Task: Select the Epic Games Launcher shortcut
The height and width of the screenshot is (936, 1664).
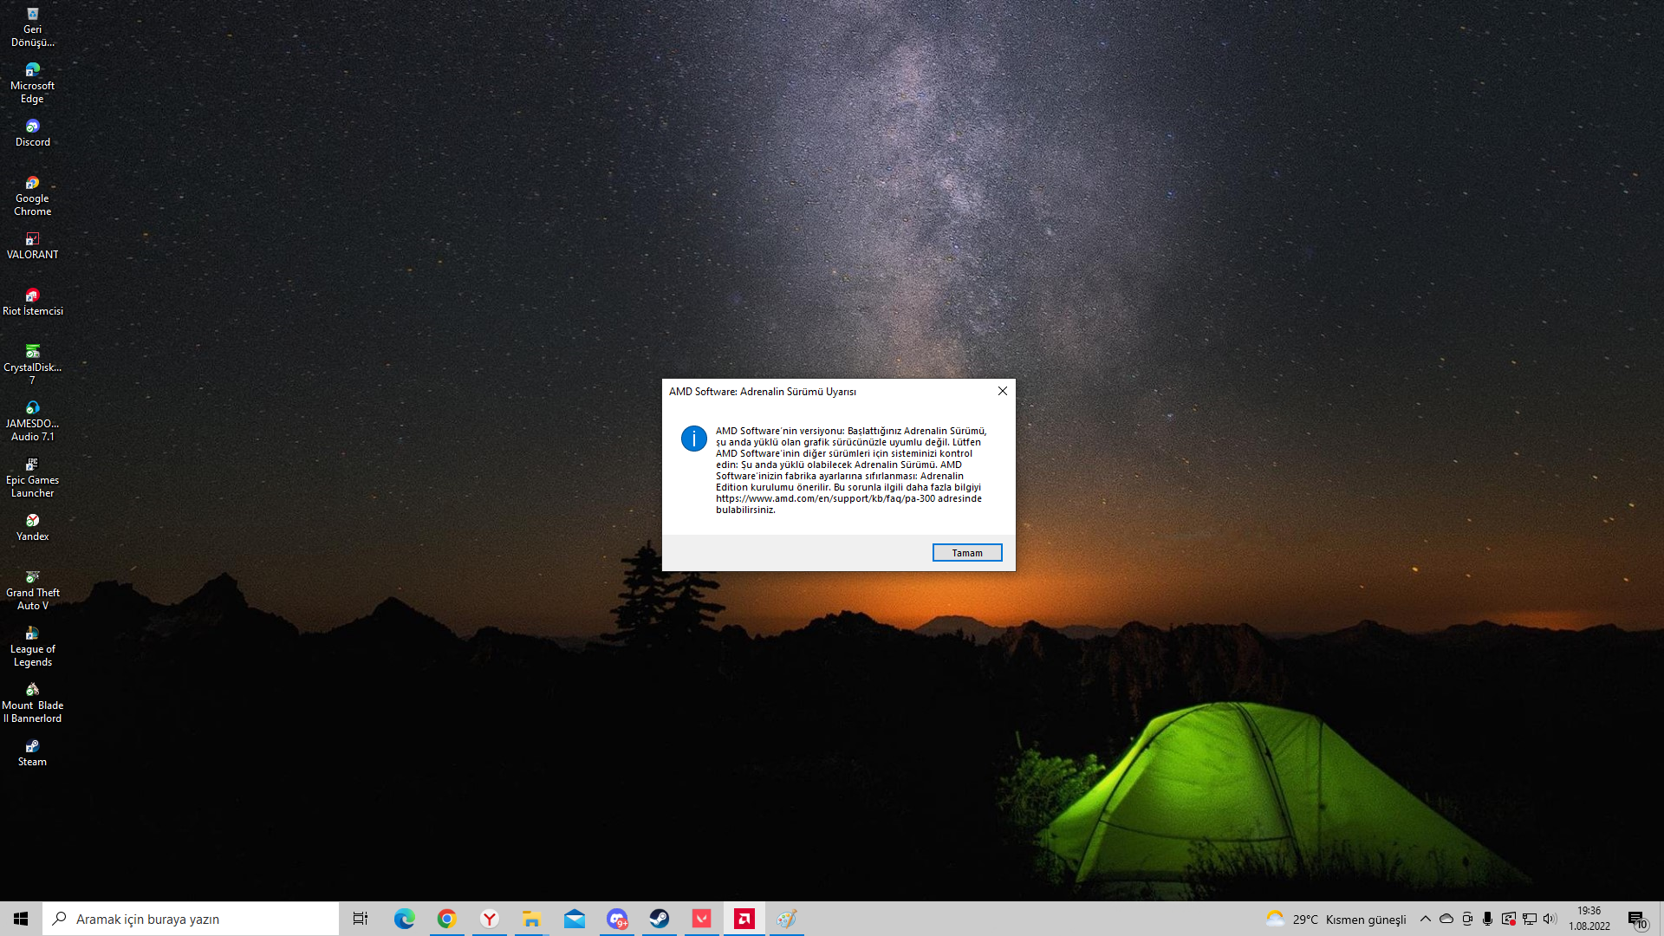Action: pyautogui.click(x=32, y=477)
